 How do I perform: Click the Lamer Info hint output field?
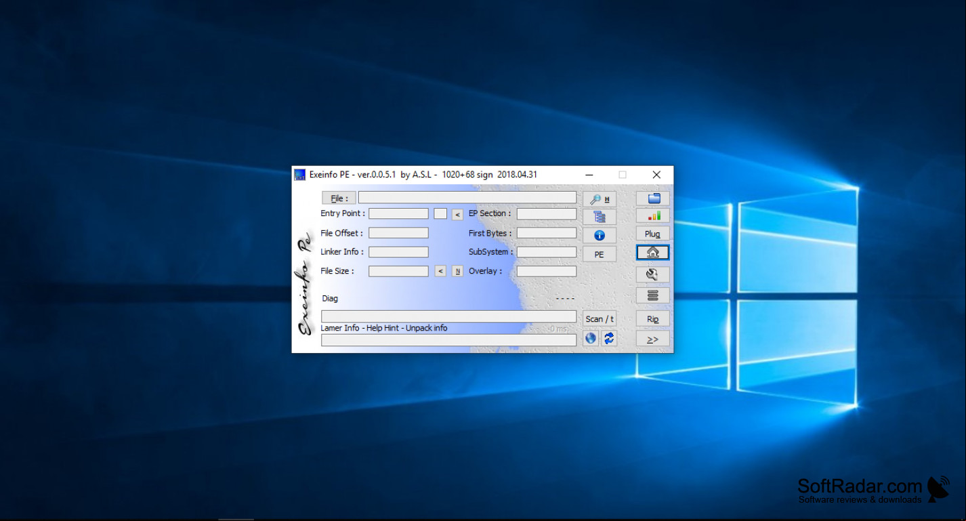448,340
